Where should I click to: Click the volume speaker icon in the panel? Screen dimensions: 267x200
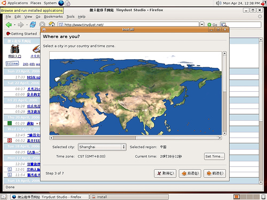pos(218,3)
